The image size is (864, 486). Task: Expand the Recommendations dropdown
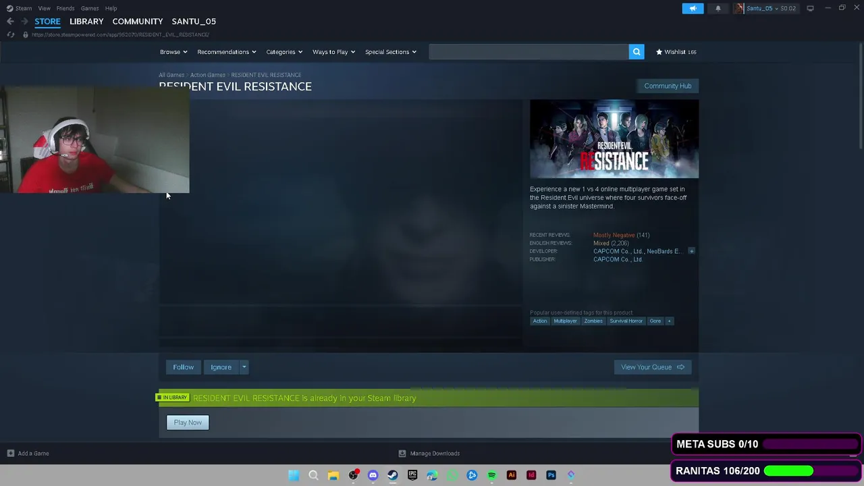tap(227, 52)
